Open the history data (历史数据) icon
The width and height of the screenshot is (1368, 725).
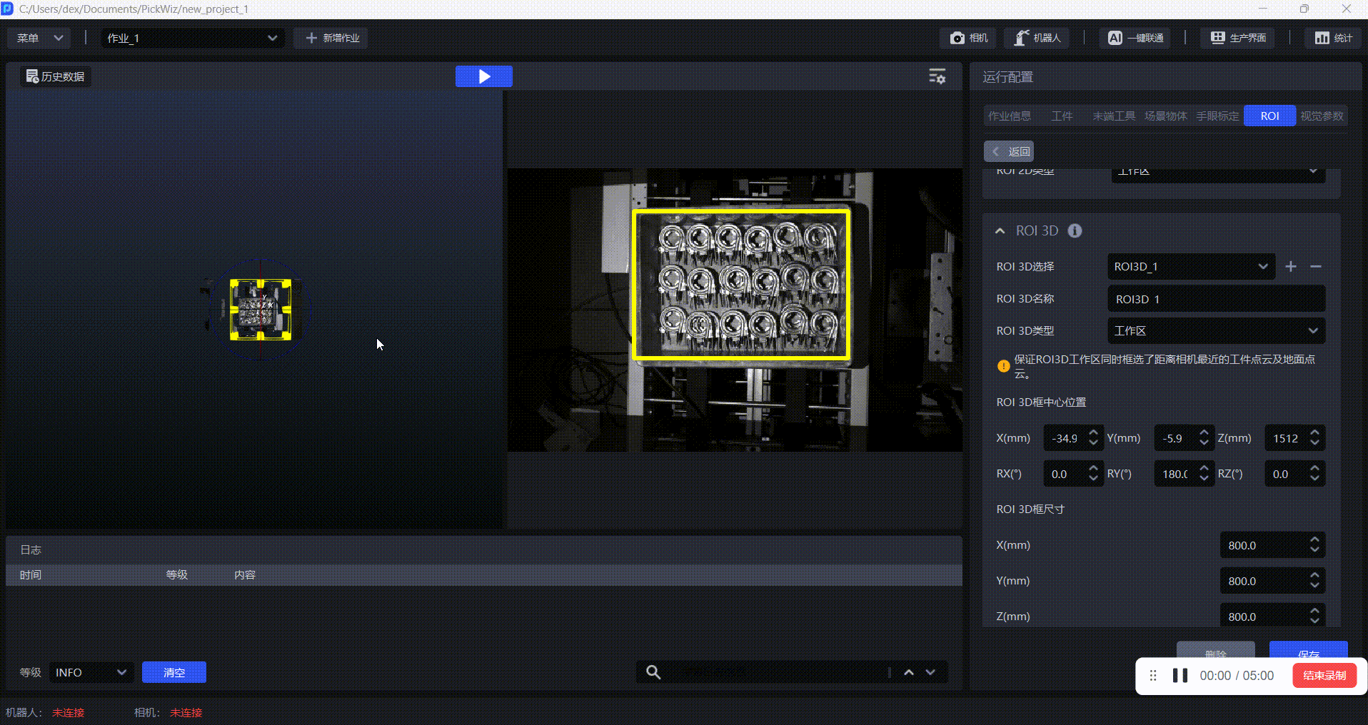tap(32, 76)
